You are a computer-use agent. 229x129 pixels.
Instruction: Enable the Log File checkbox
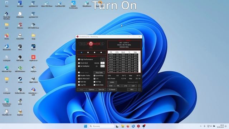click(x=79, y=85)
